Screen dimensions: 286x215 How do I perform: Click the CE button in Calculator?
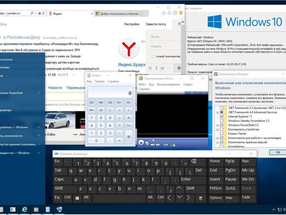(101, 110)
